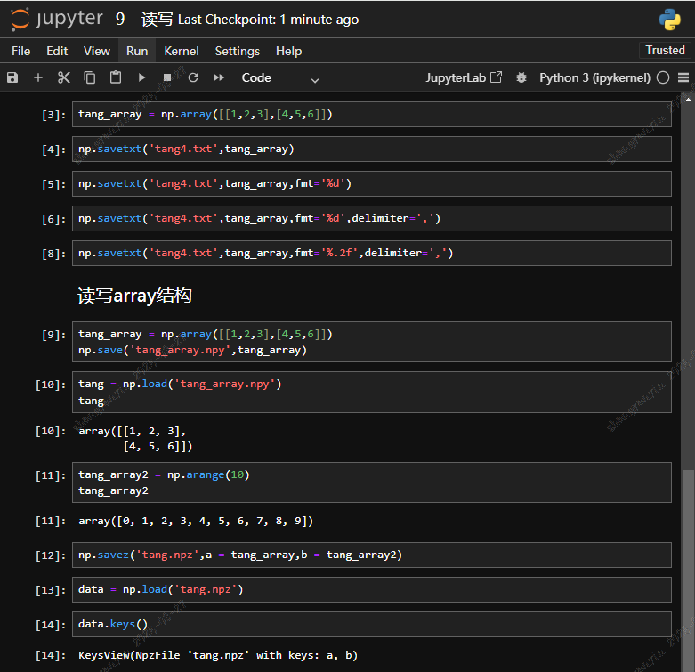Open the cell type dropdown showing Code

[x=280, y=78]
